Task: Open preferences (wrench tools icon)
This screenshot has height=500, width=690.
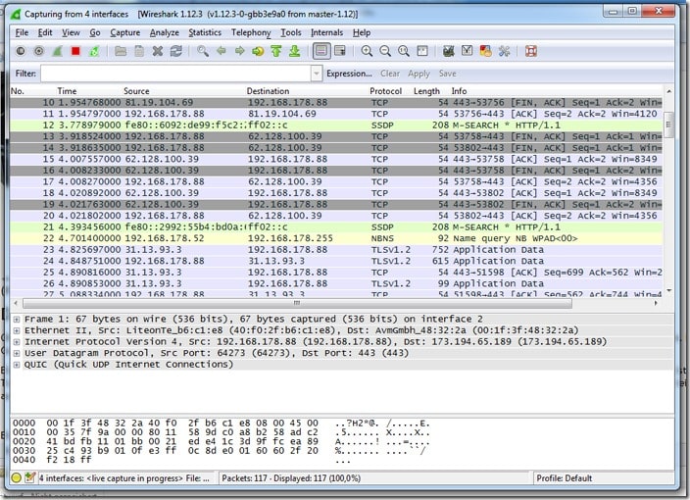Action: [505, 51]
